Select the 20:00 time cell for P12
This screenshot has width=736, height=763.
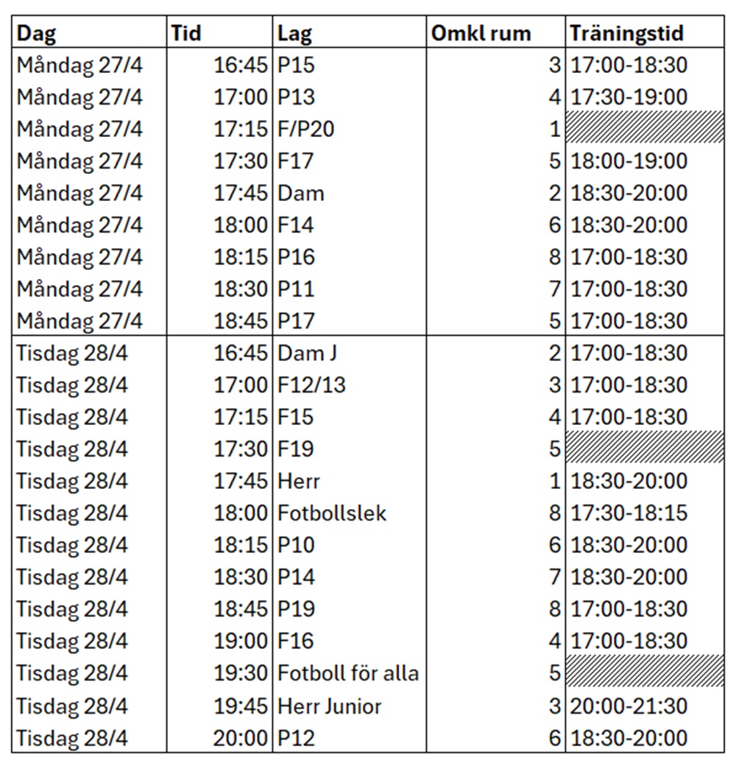click(240, 737)
